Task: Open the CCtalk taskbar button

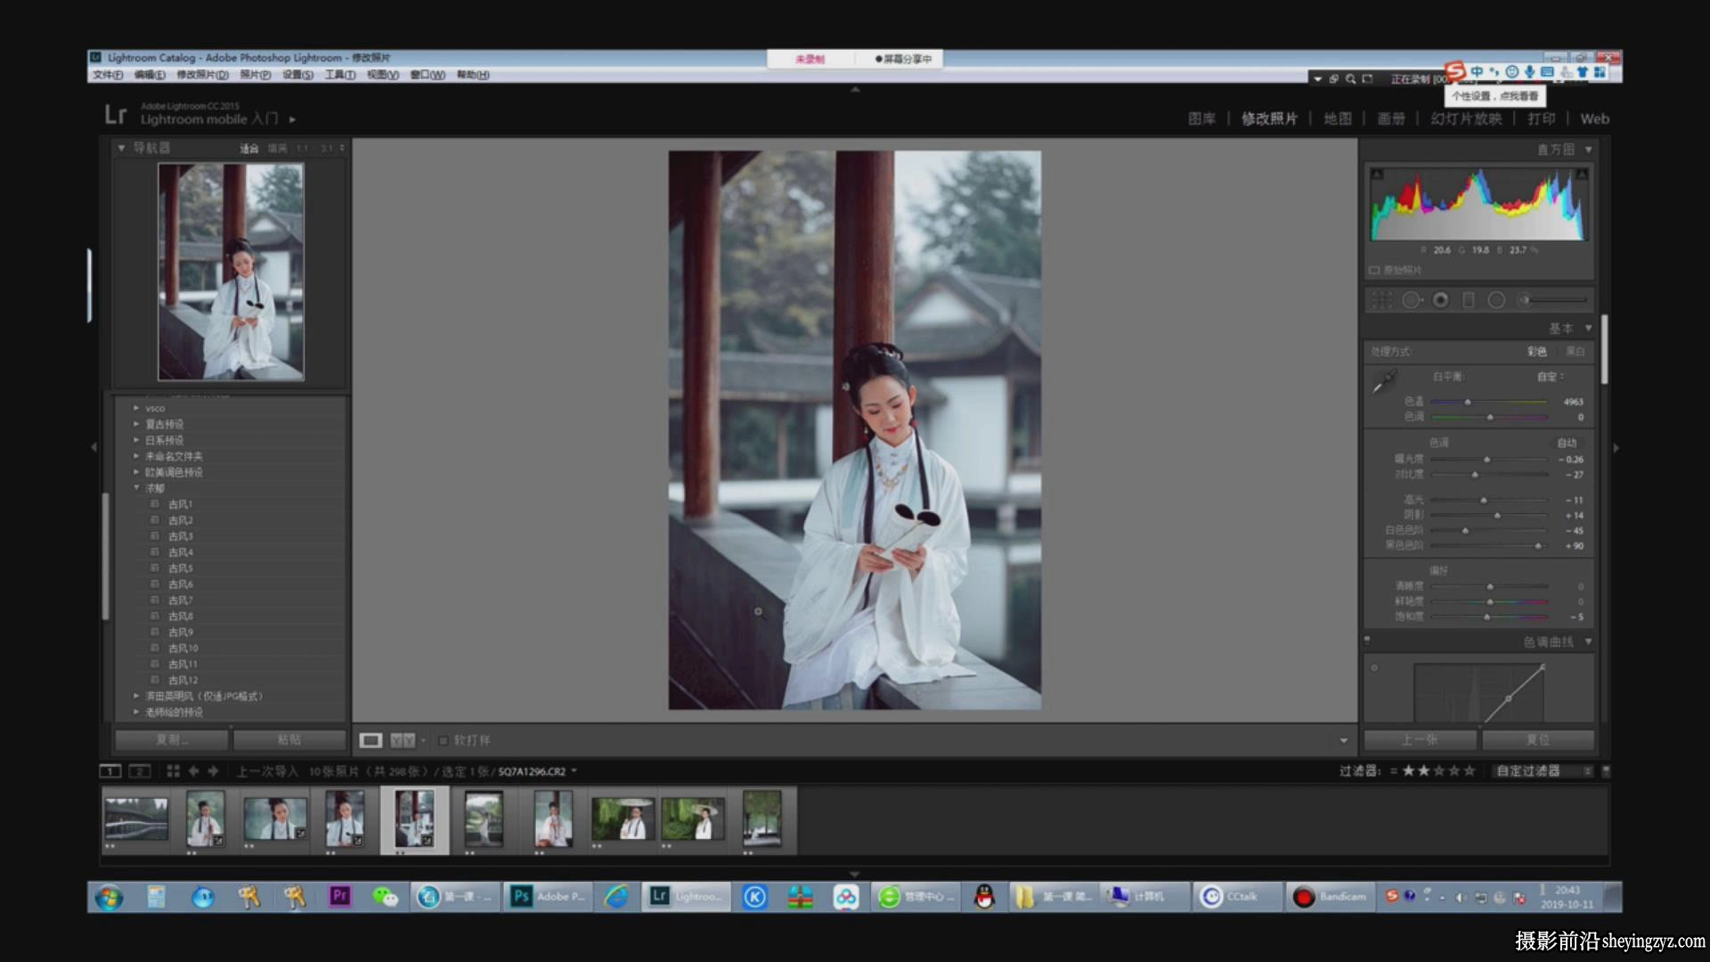Action: [1238, 896]
